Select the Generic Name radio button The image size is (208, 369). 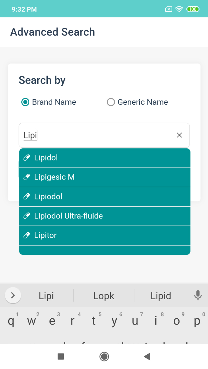(111, 102)
